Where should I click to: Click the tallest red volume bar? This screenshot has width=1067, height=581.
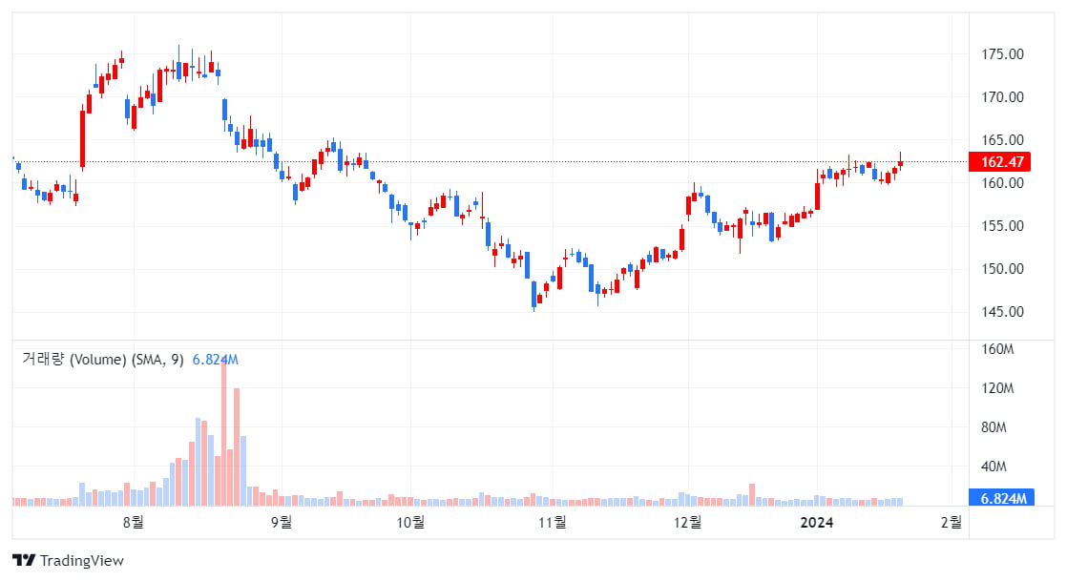[223, 433]
